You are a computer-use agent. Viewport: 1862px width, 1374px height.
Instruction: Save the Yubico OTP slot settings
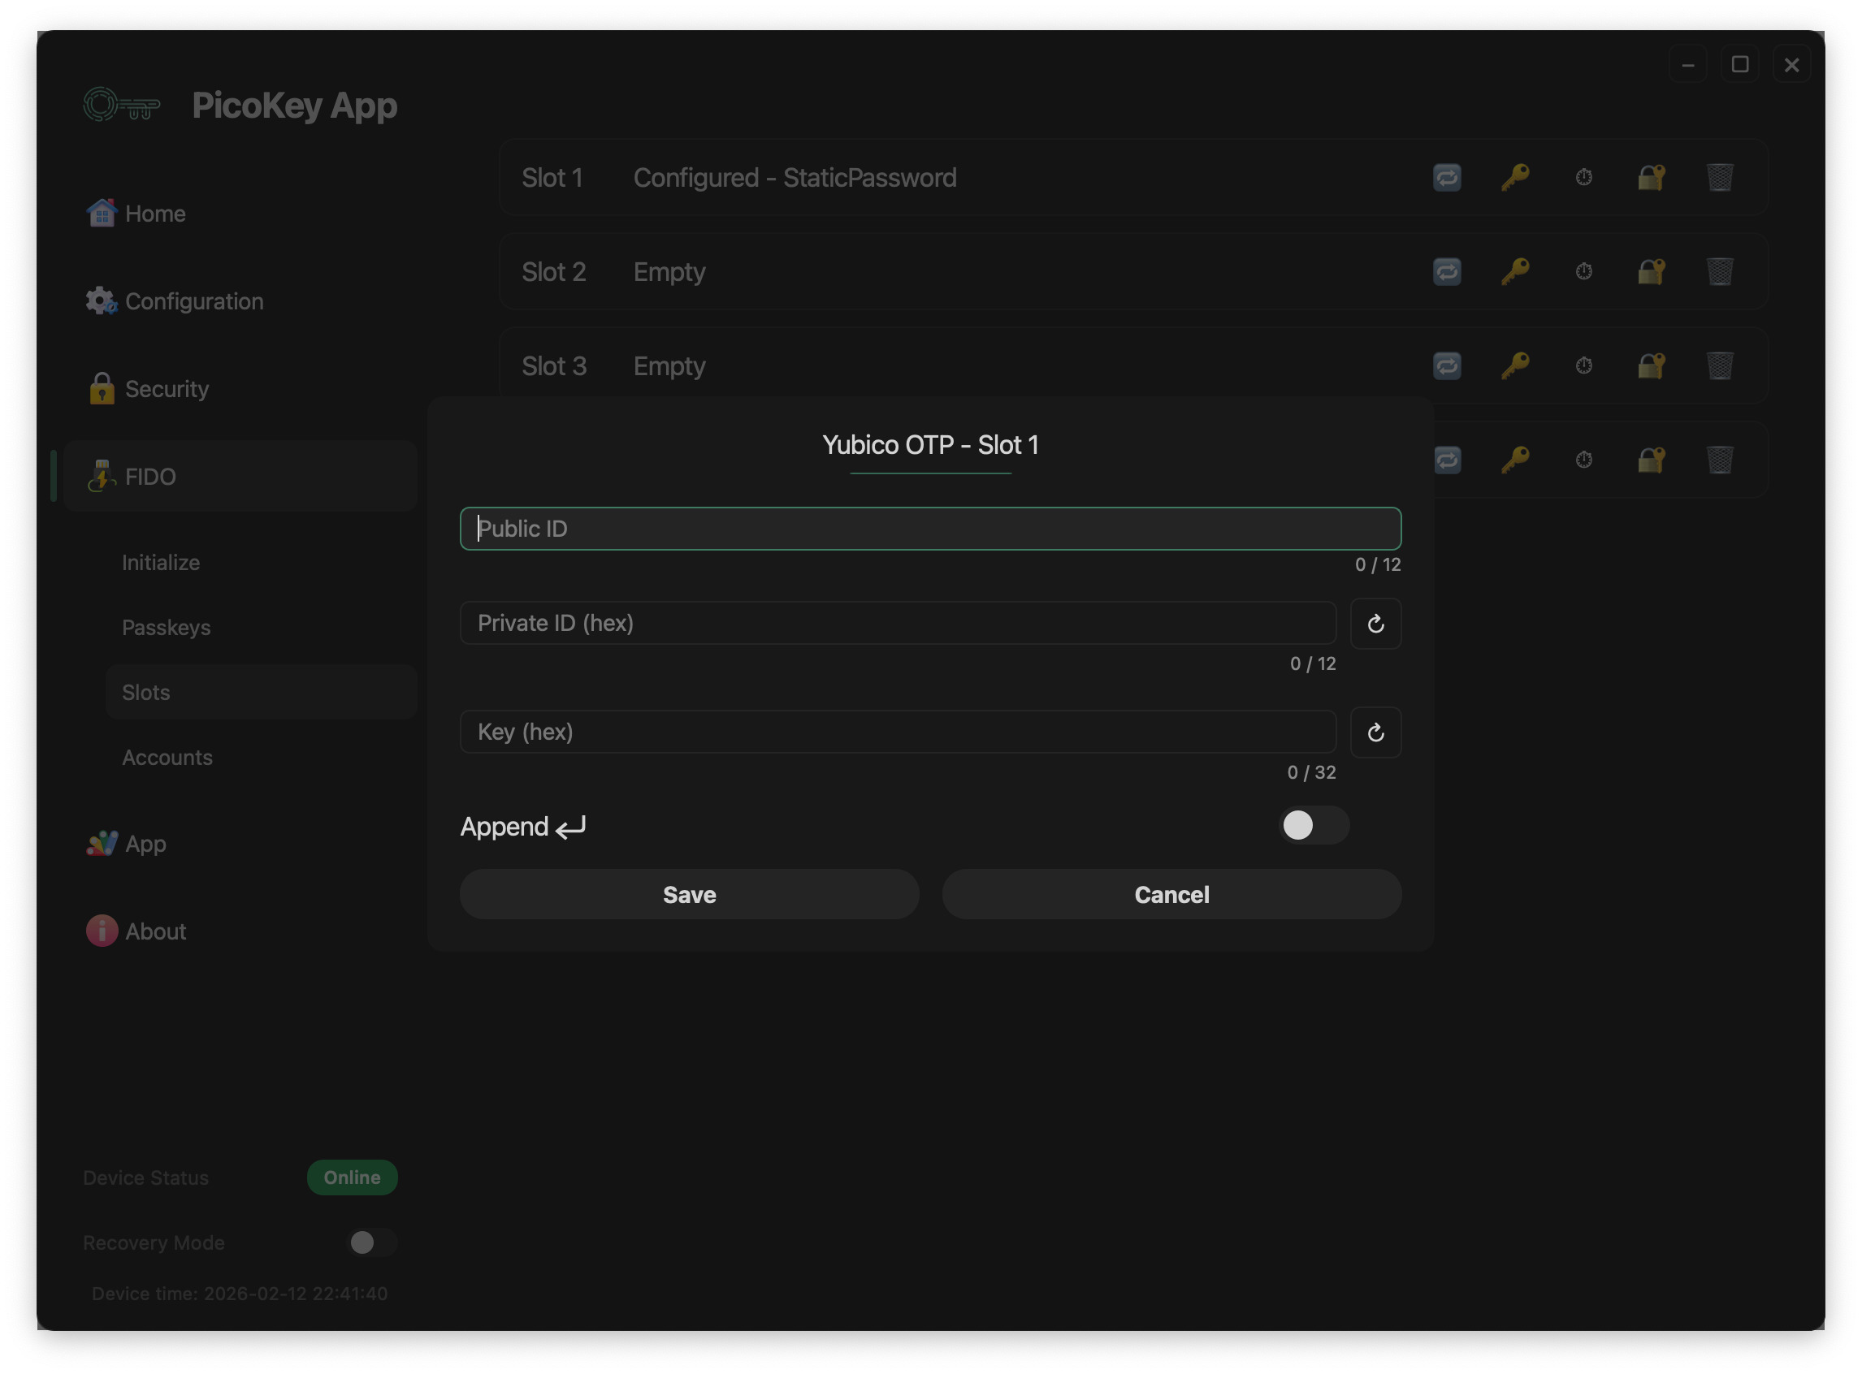(689, 894)
